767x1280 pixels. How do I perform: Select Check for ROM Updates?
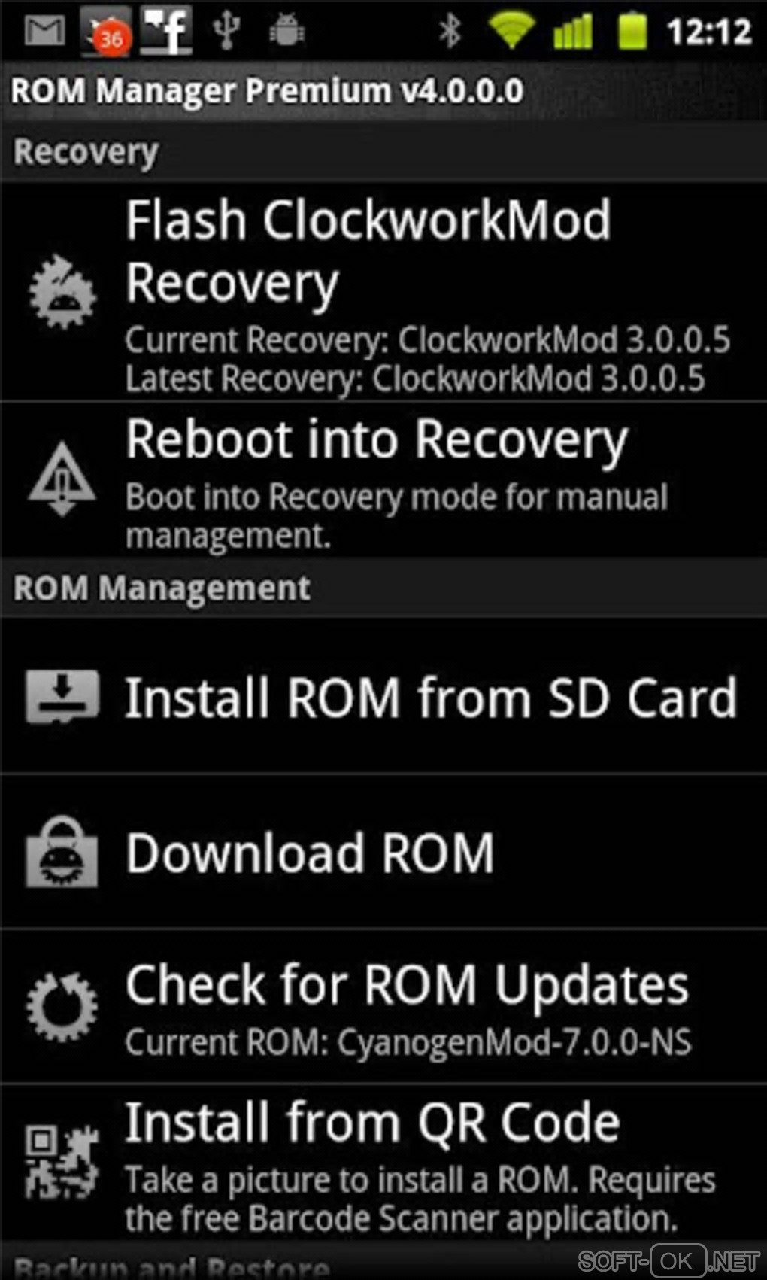pos(383,1007)
